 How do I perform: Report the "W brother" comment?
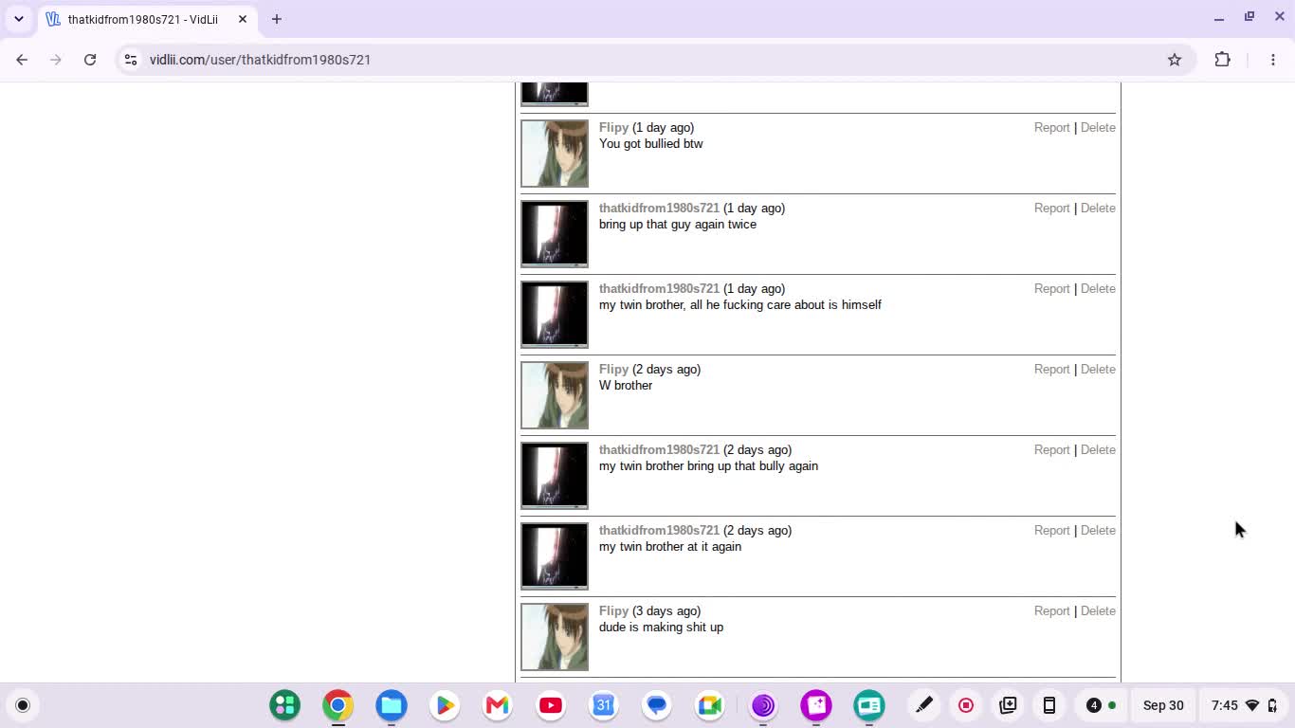[x=1051, y=370]
